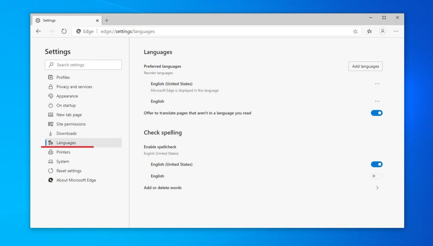Select the Settings tab
Viewport: 433px width, 246px height.
[x=67, y=20]
